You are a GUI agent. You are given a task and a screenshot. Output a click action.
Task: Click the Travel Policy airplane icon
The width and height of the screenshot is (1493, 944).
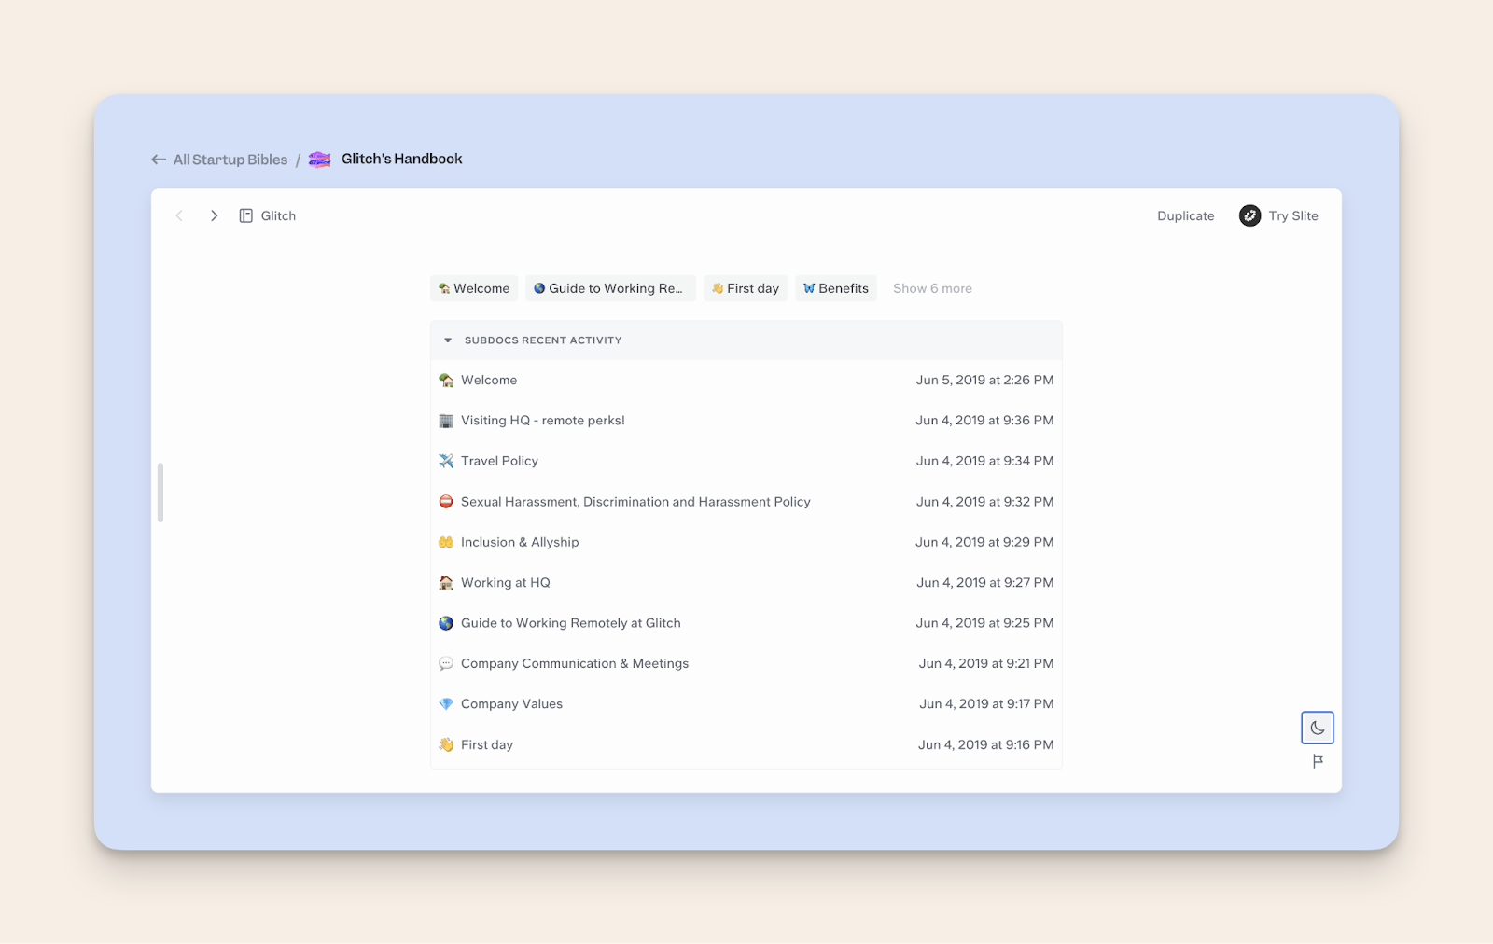pos(446,461)
